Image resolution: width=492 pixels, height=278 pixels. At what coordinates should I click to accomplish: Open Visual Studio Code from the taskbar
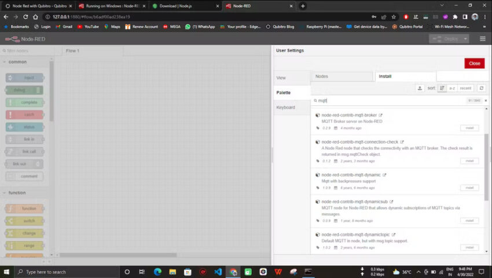tap(218, 272)
